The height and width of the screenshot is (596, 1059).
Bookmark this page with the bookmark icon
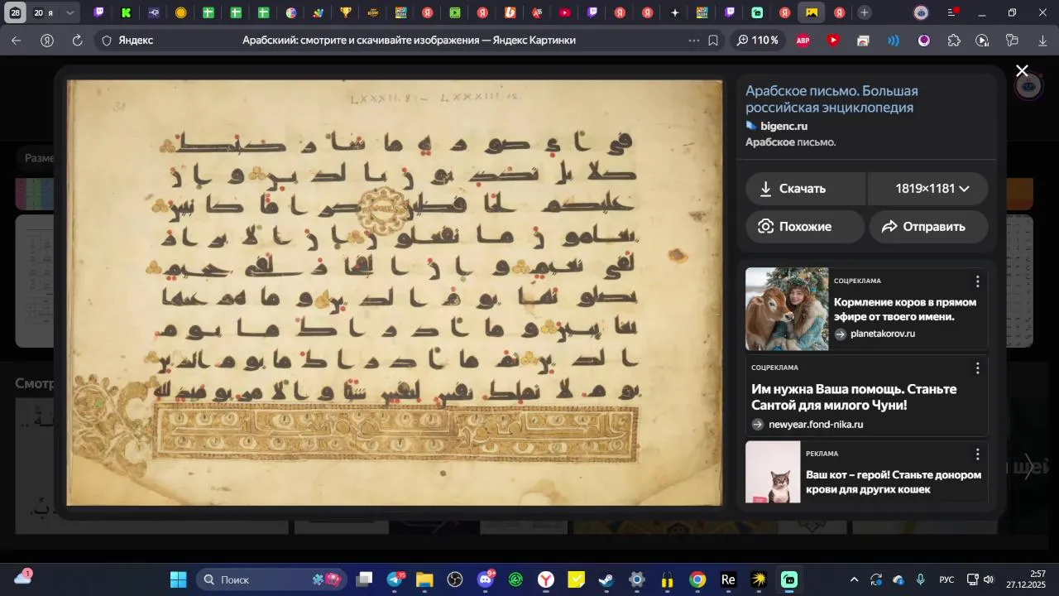click(713, 41)
